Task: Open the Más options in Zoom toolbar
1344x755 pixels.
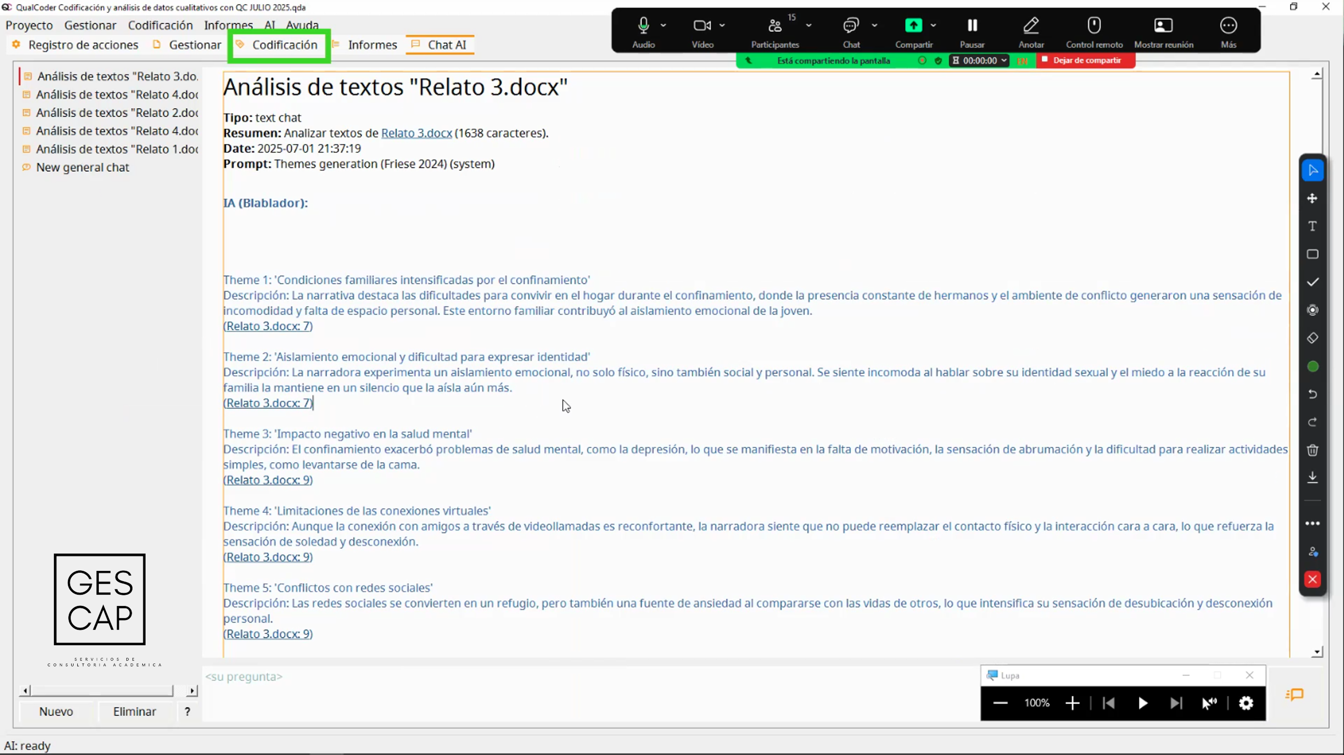Action: [1228, 25]
